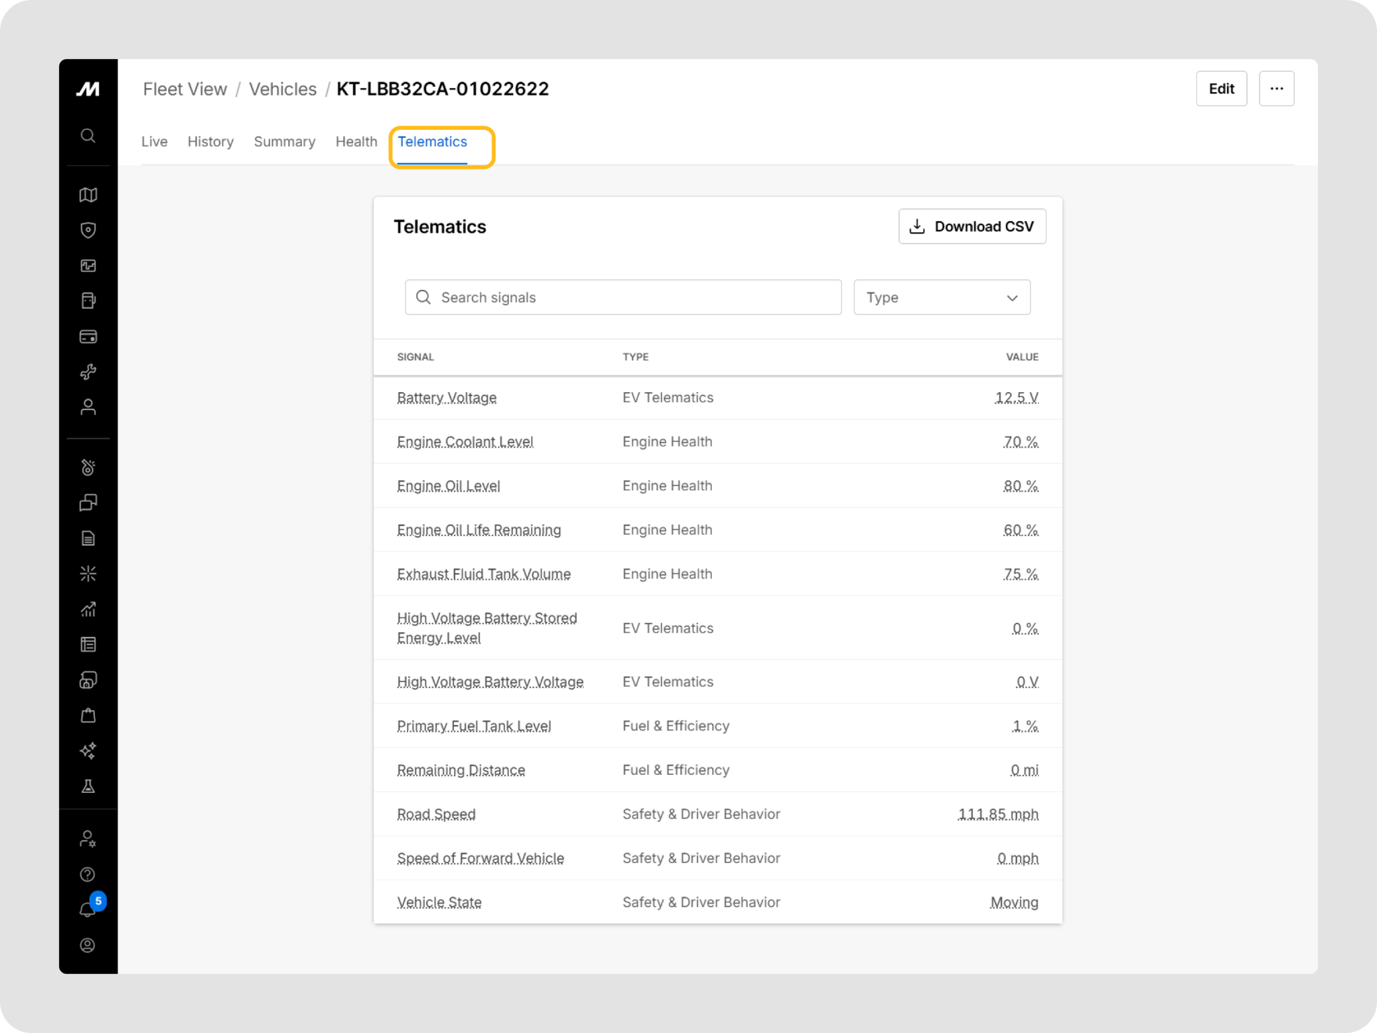Open the shield safety icon in sidebar
This screenshot has width=1377, height=1033.
point(88,231)
